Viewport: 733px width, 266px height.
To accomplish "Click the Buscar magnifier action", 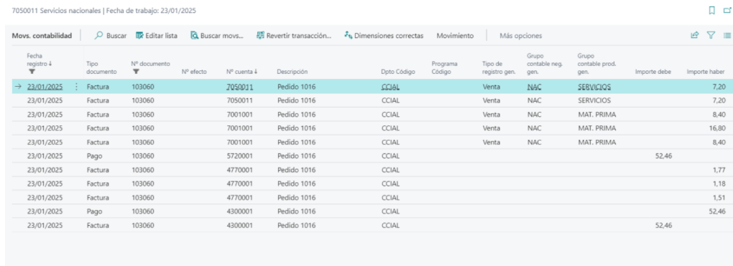I will point(111,35).
